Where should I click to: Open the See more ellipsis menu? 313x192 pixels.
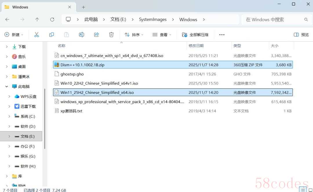pos(222,35)
